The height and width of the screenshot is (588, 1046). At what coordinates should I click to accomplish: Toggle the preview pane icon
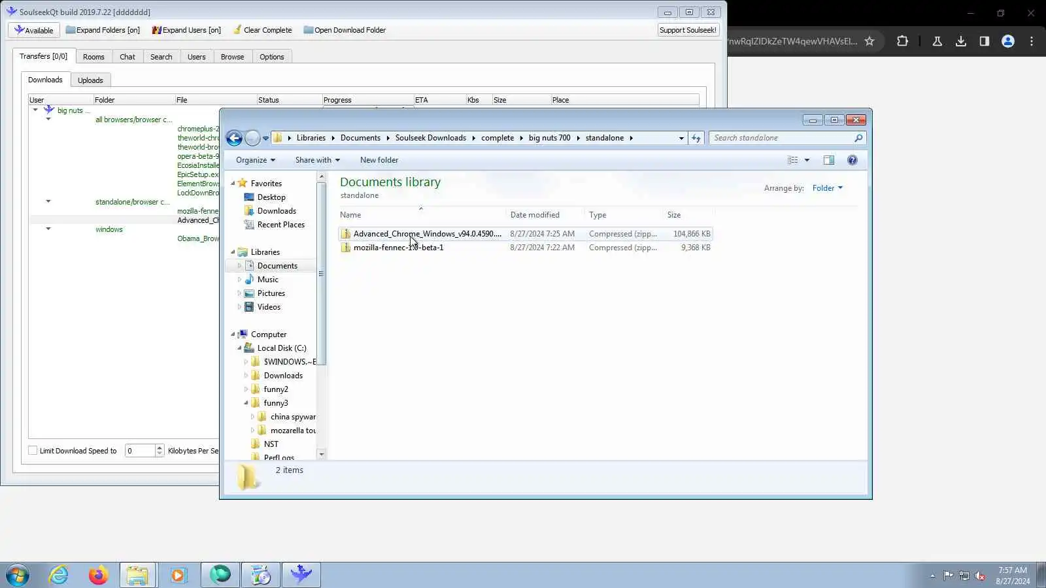point(828,160)
